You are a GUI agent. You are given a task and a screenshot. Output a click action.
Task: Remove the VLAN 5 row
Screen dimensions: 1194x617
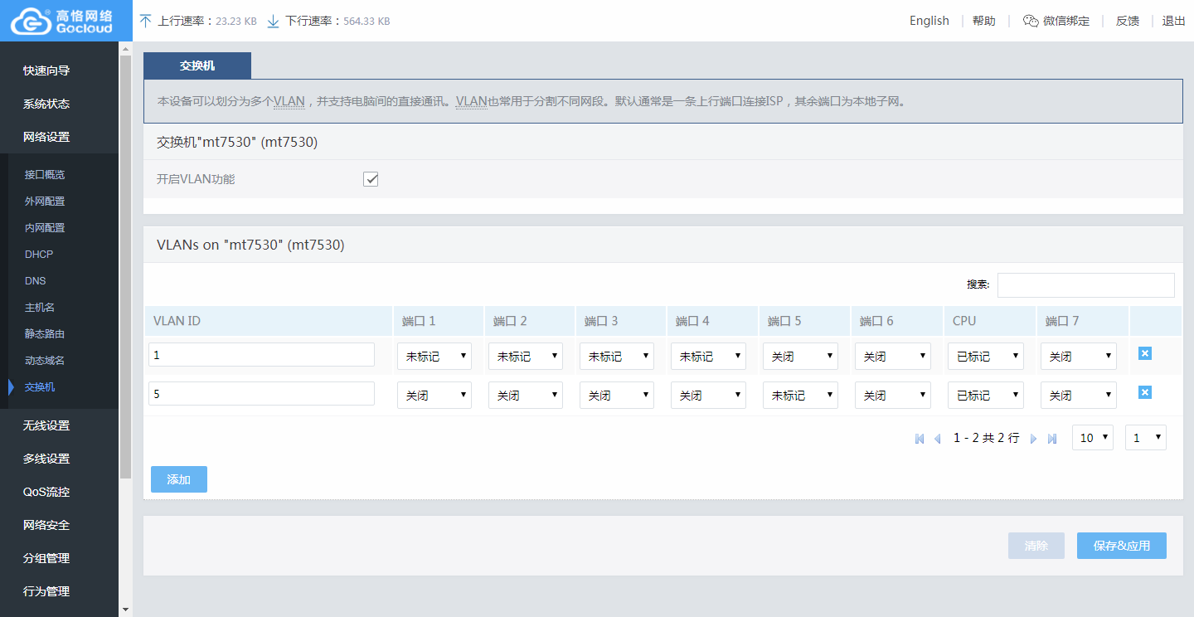coord(1144,393)
